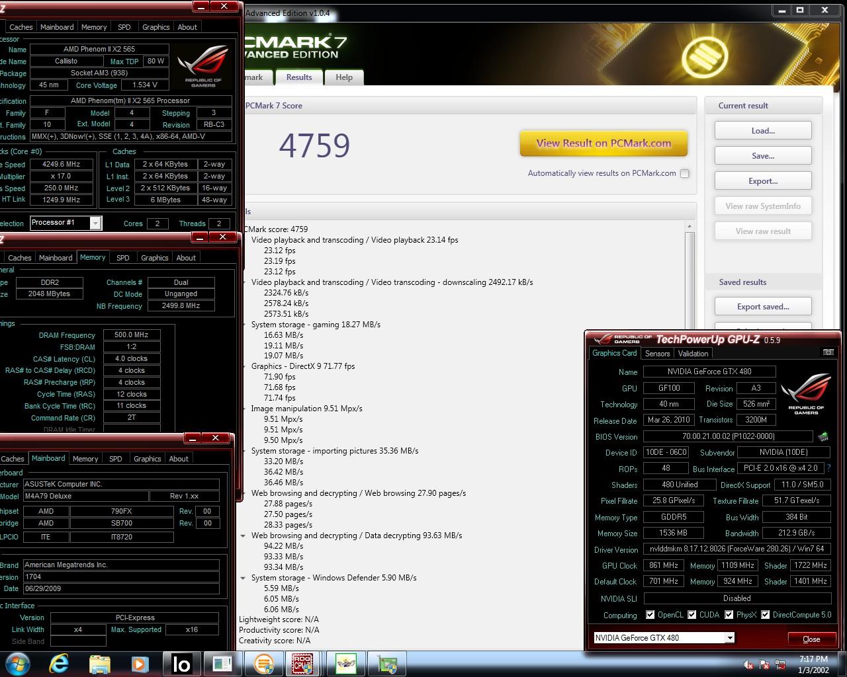This screenshot has width=847, height=677.
Task: Open the GPU selection dropdown showing GTX 480
Action: click(x=664, y=638)
